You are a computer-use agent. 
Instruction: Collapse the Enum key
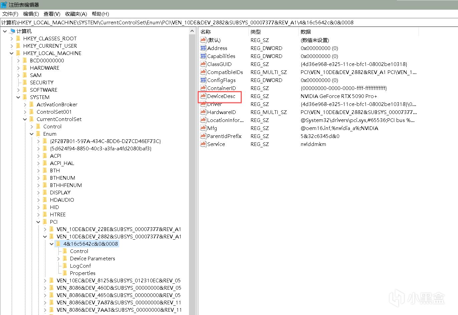[x=32, y=134]
